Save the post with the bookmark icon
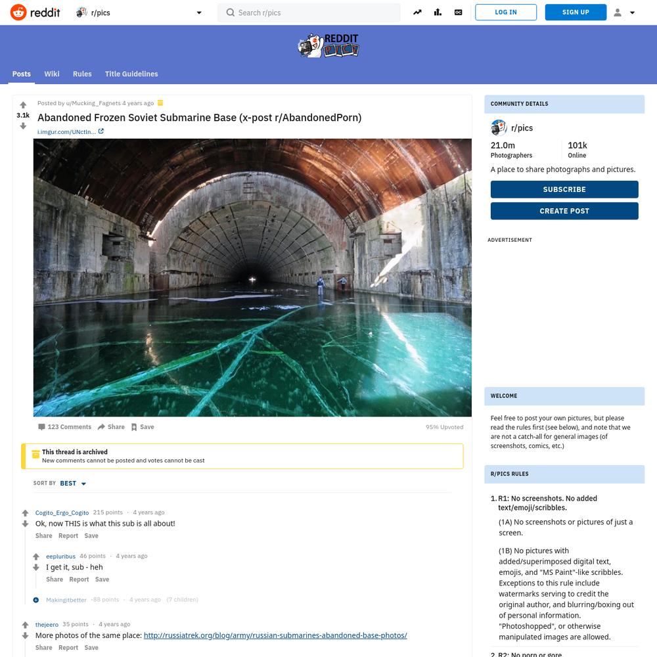 143,427
